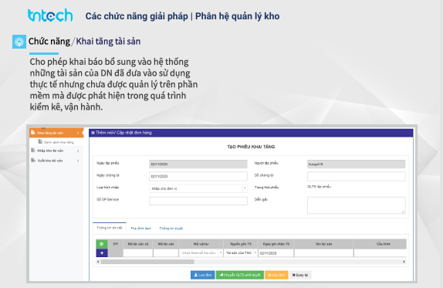Click the Thêm mới/ Cập nhật đơn hàng title
Image resolution: width=443 pixels, height=288 pixels.
point(123,133)
